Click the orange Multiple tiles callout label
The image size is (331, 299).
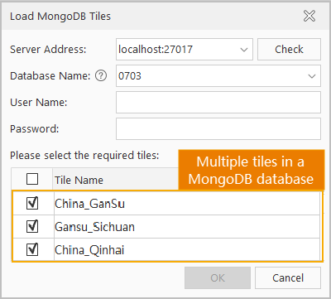click(x=251, y=170)
